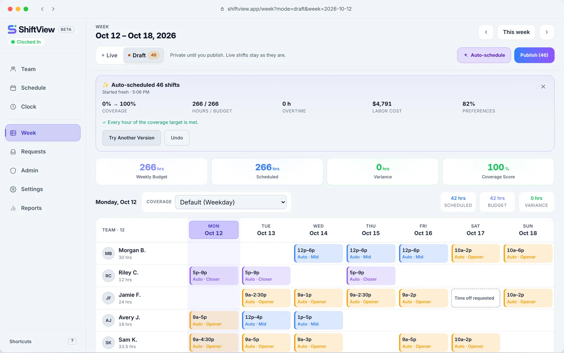564x353 pixels.
Task: Switch to Live mode
Action: (110, 55)
